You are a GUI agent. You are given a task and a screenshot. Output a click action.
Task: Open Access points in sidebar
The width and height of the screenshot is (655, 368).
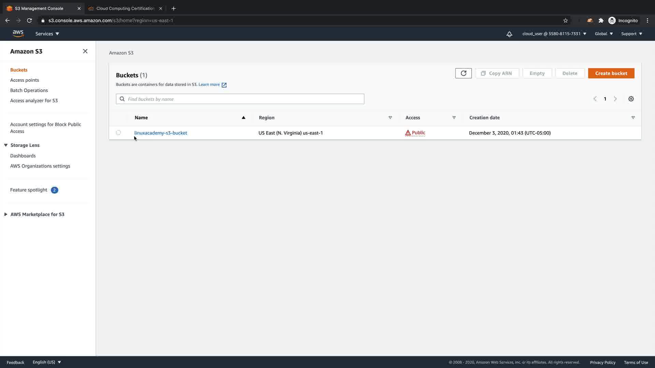tap(25, 80)
